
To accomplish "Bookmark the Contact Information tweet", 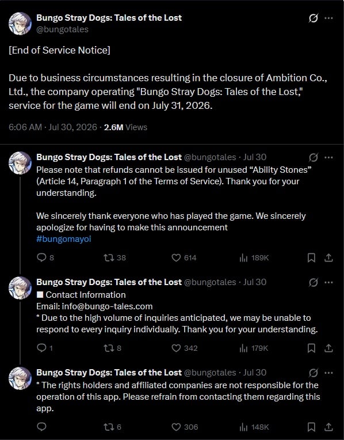I will click(311, 348).
